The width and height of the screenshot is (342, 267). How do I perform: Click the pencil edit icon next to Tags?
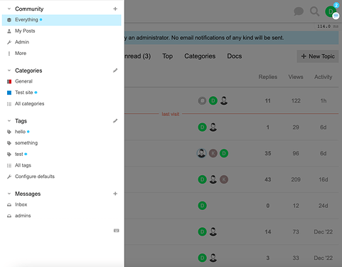pyautogui.click(x=115, y=121)
